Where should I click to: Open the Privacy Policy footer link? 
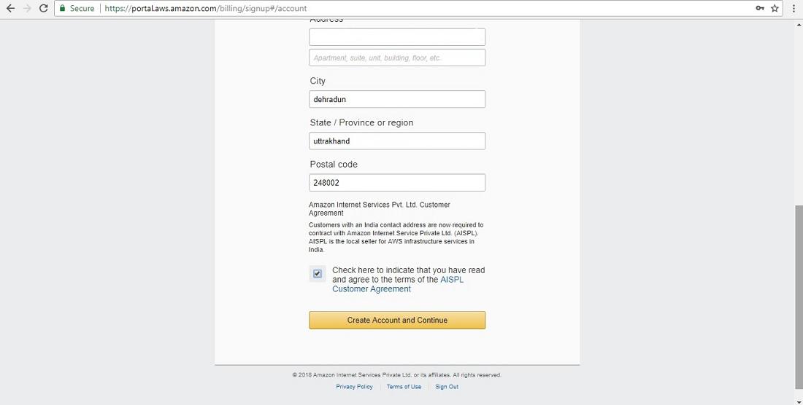[x=354, y=387]
